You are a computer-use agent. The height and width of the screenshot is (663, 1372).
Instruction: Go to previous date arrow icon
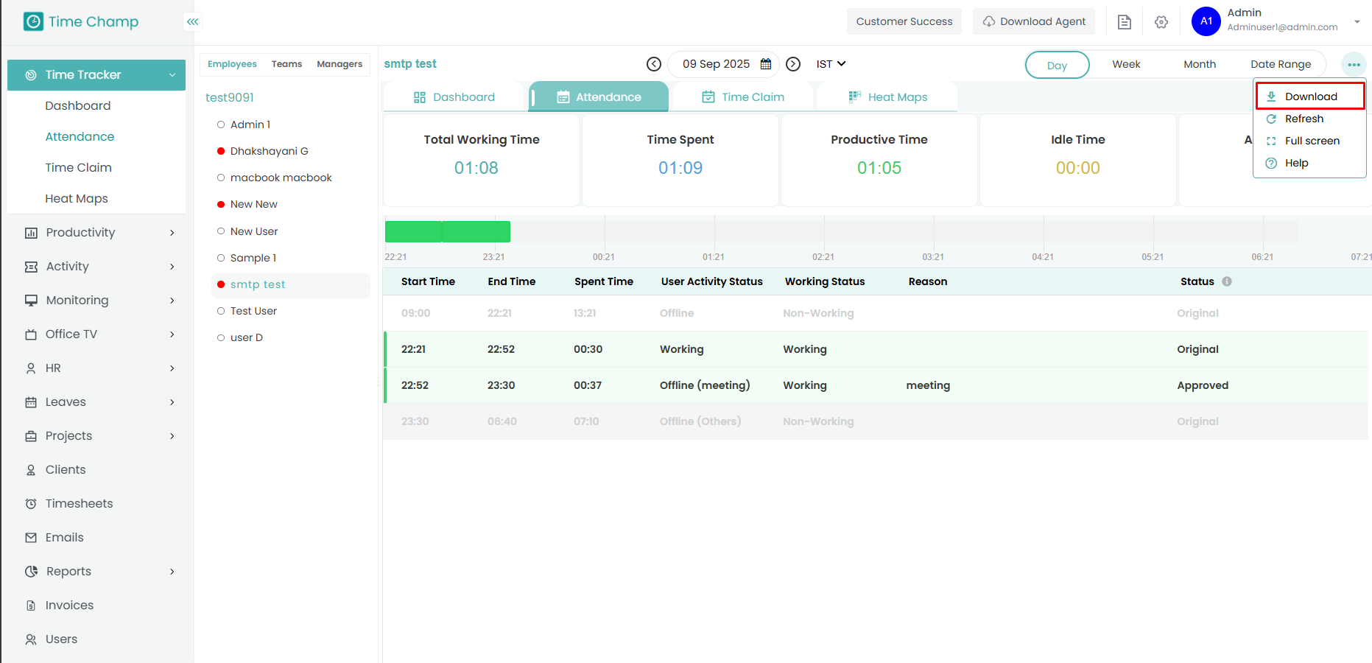pos(653,64)
